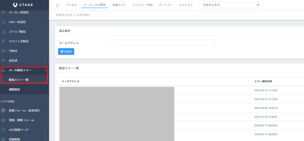Select the 2025-04-09 13:00:10 error entry
Screen dimensions: 304x141
[266, 108]
